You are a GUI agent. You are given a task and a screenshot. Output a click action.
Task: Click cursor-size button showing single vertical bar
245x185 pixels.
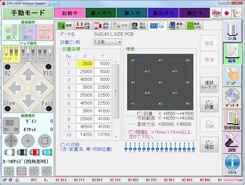pyautogui.click(x=9, y=171)
